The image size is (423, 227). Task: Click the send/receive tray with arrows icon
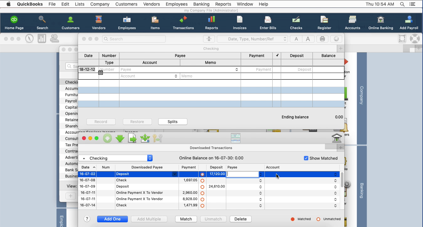tap(145, 138)
